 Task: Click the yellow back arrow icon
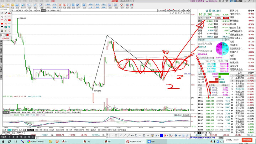[x=3, y=6]
